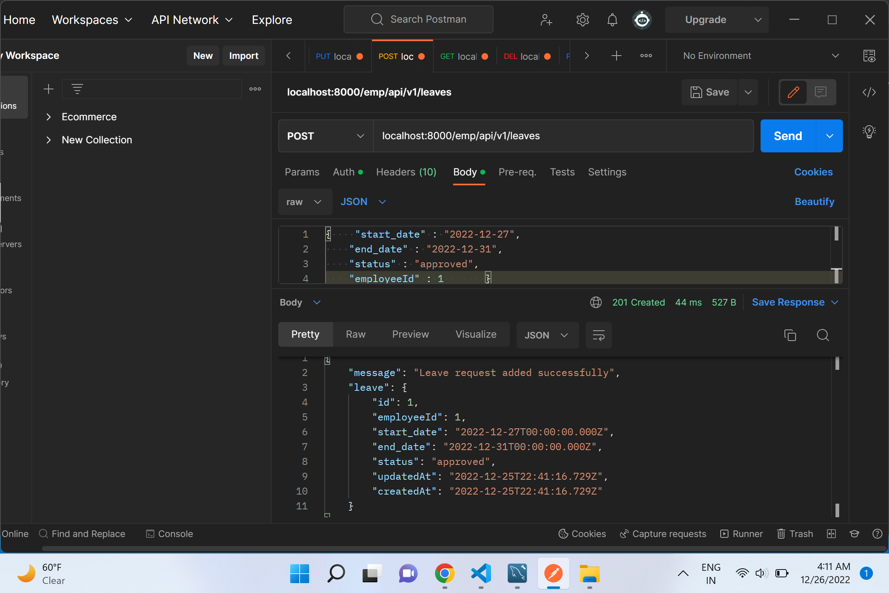Toggle line wrapping in the response viewer
The height and width of the screenshot is (593, 889).
(x=599, y=335)
